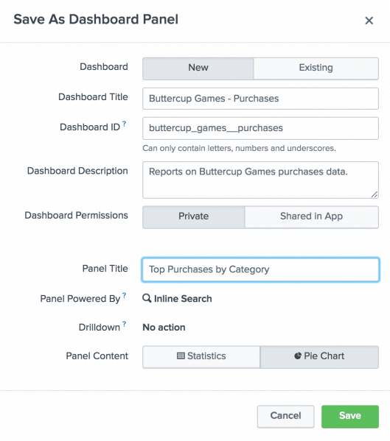Viewport: 390px width, 441px height.
Task: Set permissions to Shared in App
Action: [311, 217]
